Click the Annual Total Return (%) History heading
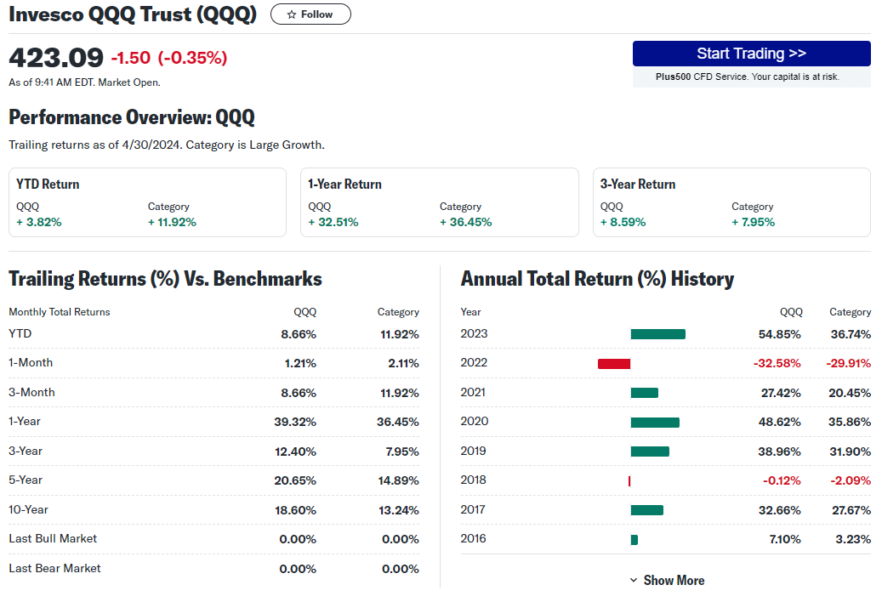 point(597,279)
